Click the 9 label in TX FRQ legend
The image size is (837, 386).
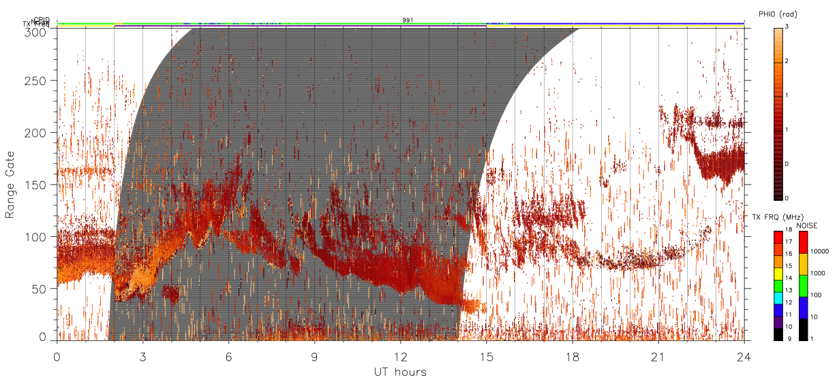point(789,338)
